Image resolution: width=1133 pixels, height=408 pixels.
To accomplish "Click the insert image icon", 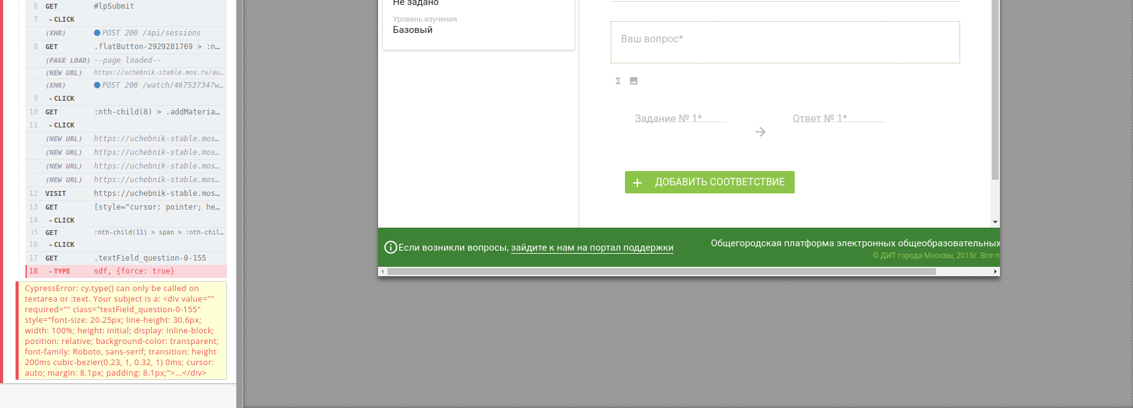I will [x=634, y=81].
